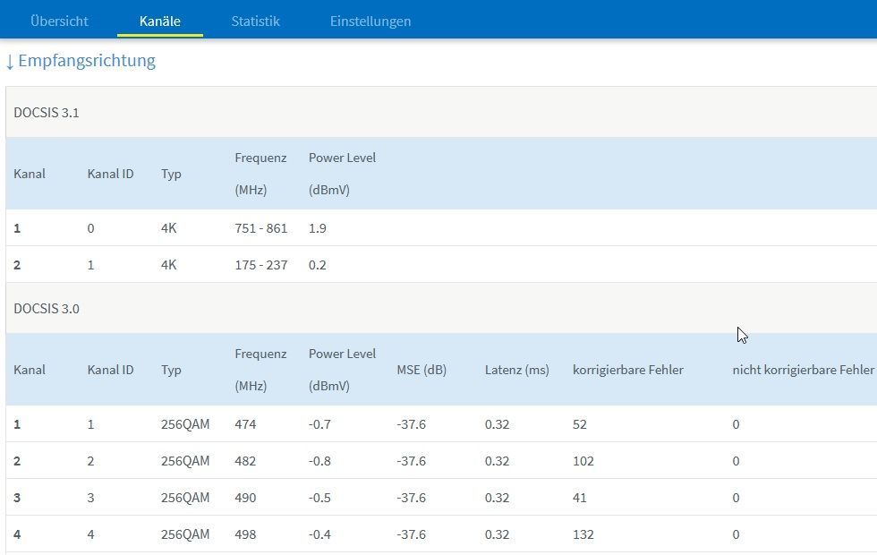Click the correctable errors value 132
The height and width of the screenshot is (555, 877).
tap(583, 534)
